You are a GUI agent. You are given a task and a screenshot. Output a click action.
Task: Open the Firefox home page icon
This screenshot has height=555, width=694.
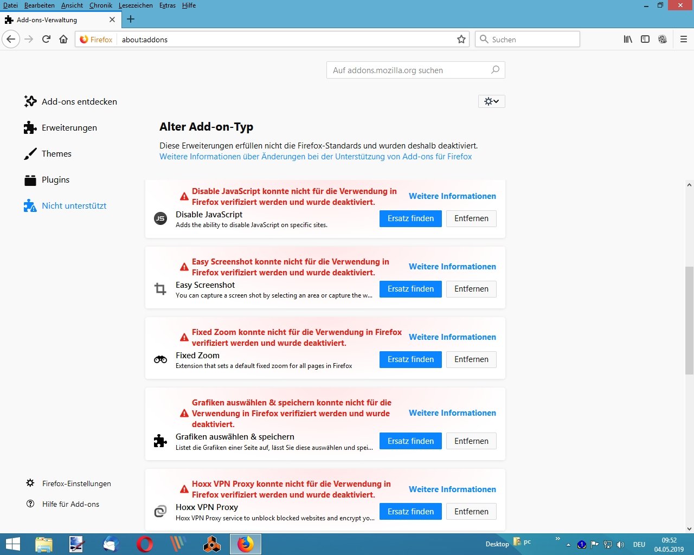pos(63,39)
